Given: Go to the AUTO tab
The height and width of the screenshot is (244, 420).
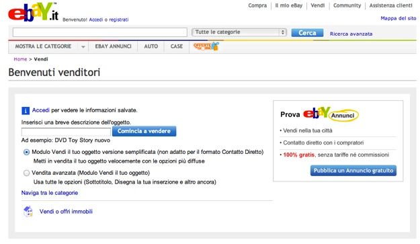Looking at the screenshot, I should click(x=151, y=46).
